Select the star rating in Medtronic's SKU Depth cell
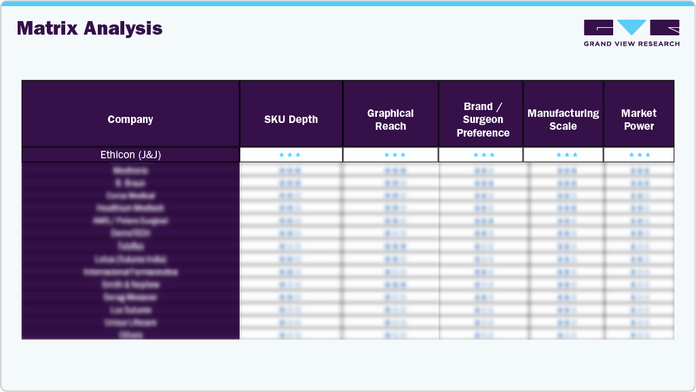Screen dimensions: 696x392 tap(291, 170)
